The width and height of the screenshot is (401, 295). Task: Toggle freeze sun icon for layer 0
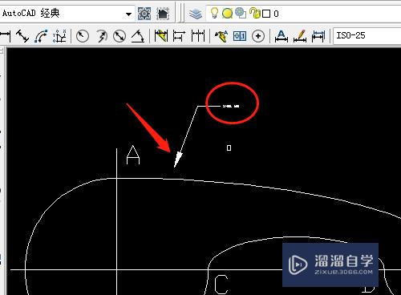point(227,14)
